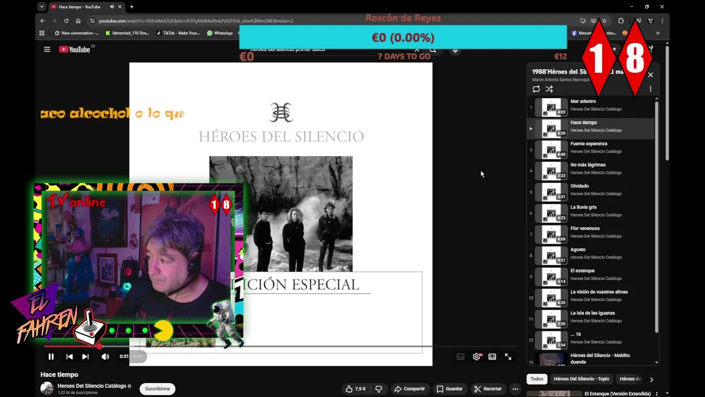Play the '... 16' track
The width and height of the screenshot is (705, 397).
591,340
